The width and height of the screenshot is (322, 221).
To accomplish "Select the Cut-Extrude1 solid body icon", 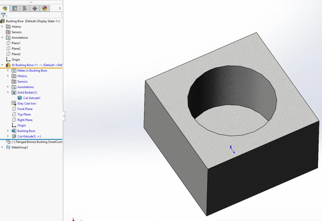I will [x=20, y=98].
